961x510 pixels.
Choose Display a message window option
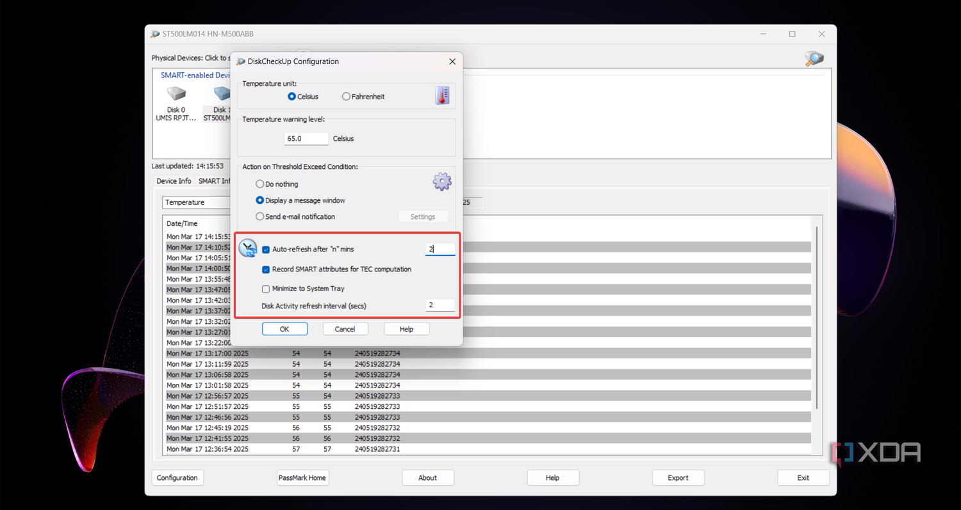(300, 200)
